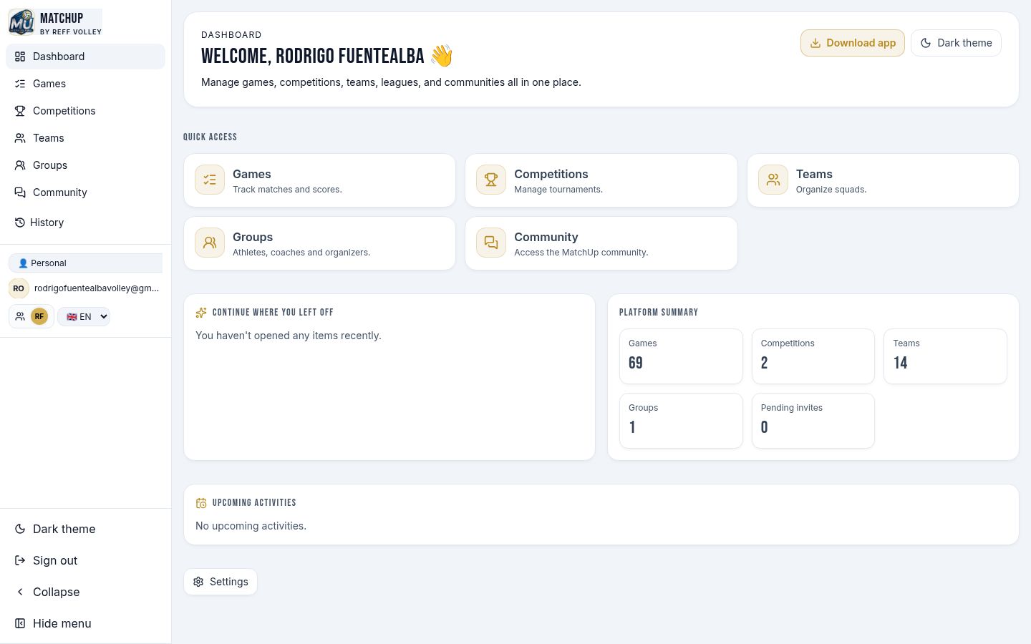Open the Access the MatchUp community card
Screen dimensions: 1031x644
click(x=601, y=243)
